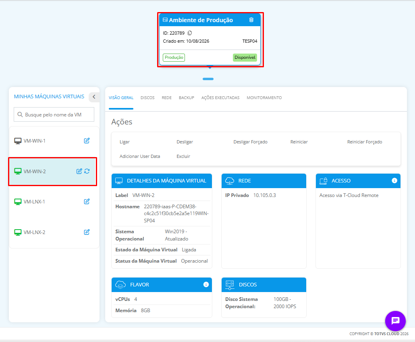This screenshot has height=342, width=415.
Task: Refresh the VM-WIN-2 status
Action: click(87, 171)
